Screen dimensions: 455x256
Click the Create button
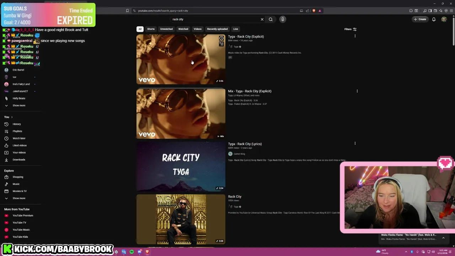point(420,19)
